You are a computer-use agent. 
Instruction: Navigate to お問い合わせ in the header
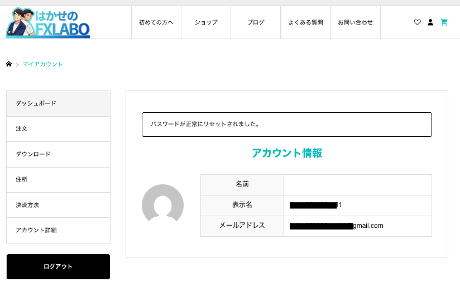356,22
